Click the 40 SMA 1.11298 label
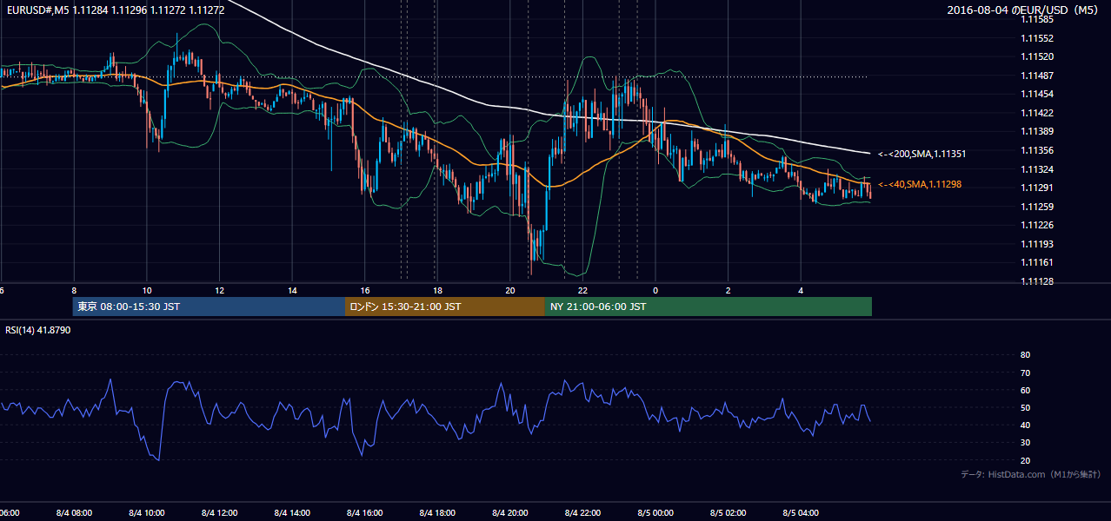Viewport: 1111px width, 521px height. (x=920, y=184)
